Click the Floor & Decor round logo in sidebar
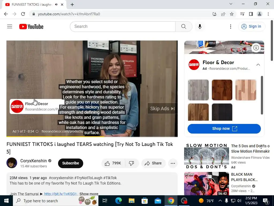 [x=194, y=65]
